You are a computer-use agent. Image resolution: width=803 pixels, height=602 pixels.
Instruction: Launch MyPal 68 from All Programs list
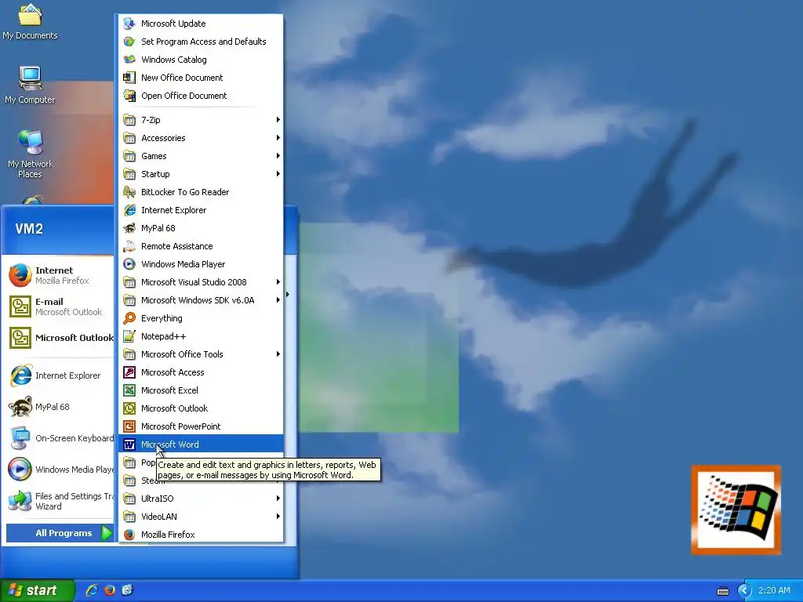pos(201,228)
